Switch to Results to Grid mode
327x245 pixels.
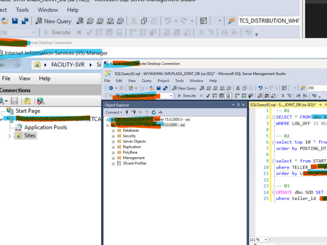click(x=267, y=96)
